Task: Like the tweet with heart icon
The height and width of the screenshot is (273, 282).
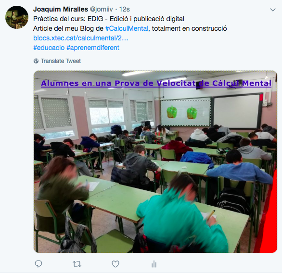Action: click(x=115, y=264)
